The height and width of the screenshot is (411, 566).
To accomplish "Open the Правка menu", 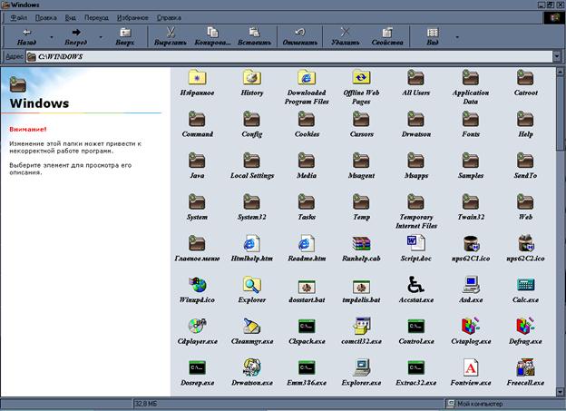I will click(46, 18).
